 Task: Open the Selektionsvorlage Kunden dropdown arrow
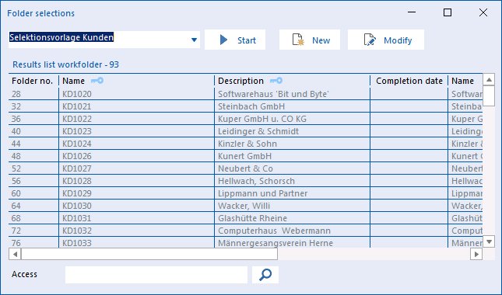coord(194,40)
